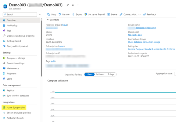Collapse the Essentials section

click(48, 20)
